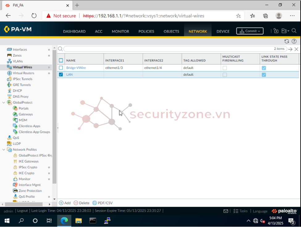301x227 pixels.
Task: Open the LLDP sidebar icon
Action: [x=9, y=144]
